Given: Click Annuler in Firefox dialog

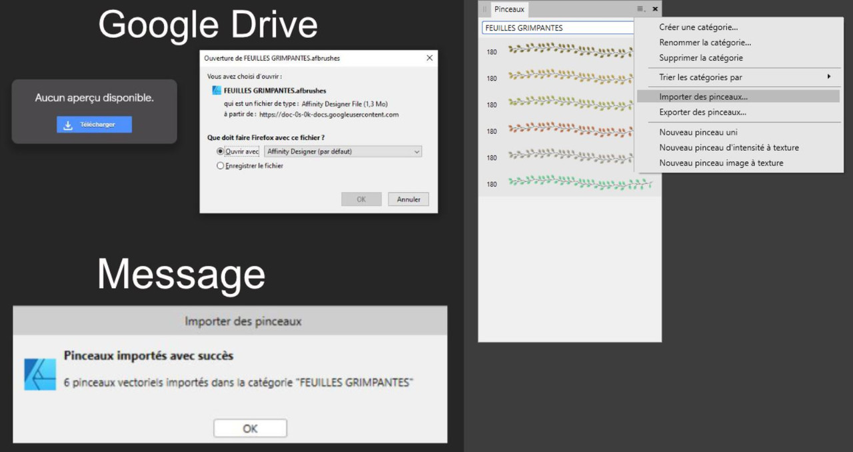Looking at the screenshot, I should (x=409, y=199).
